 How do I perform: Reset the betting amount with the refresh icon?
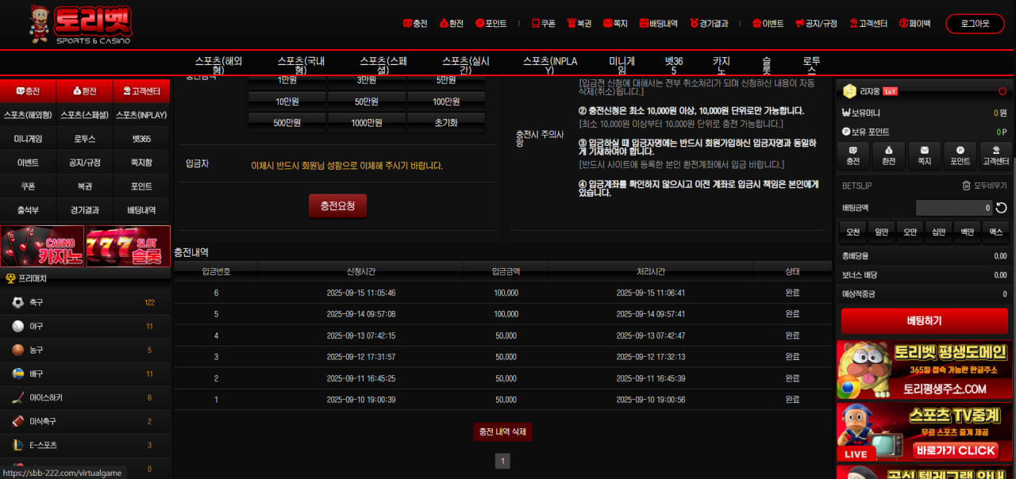tap(1002, 208)
